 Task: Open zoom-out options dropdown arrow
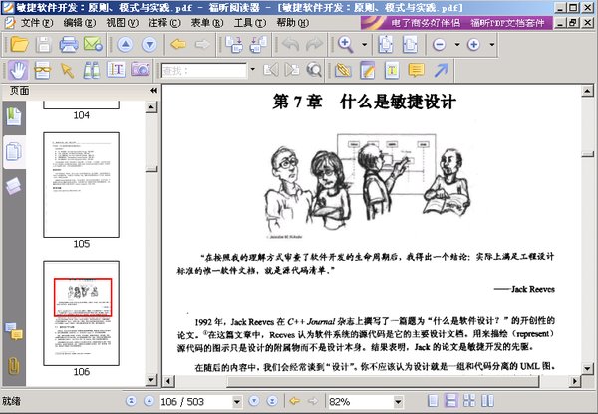457,45
